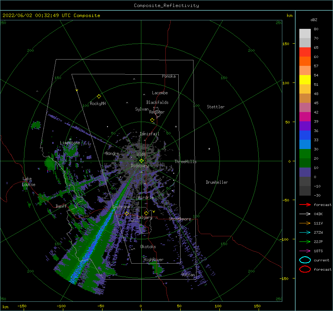
Task: Click yellow radar-site diamond at map center
Action: pyautogui.click(x=141, y=161)
